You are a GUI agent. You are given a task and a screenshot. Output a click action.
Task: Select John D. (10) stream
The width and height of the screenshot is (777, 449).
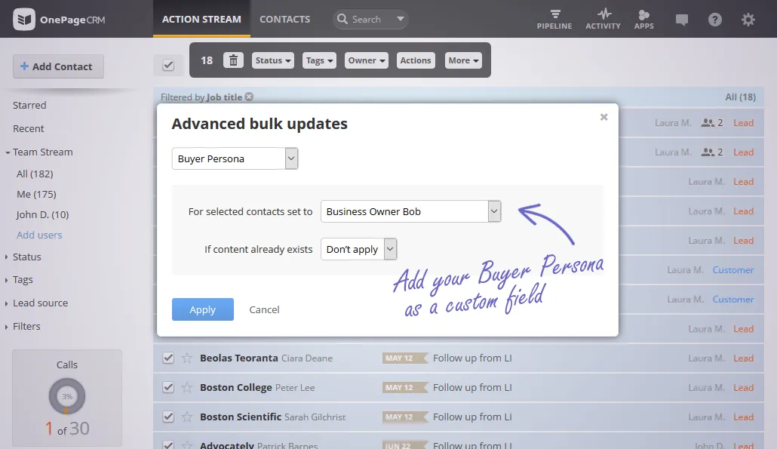tap(42, 214)
